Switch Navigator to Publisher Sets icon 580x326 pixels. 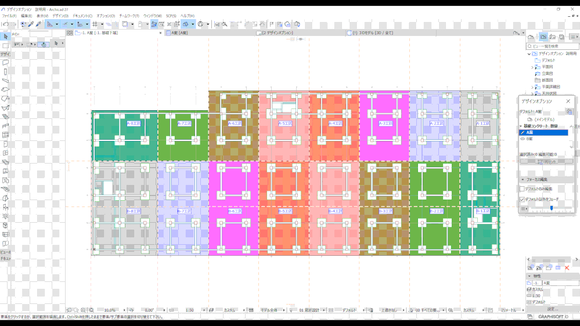click(x=561, y=37)
